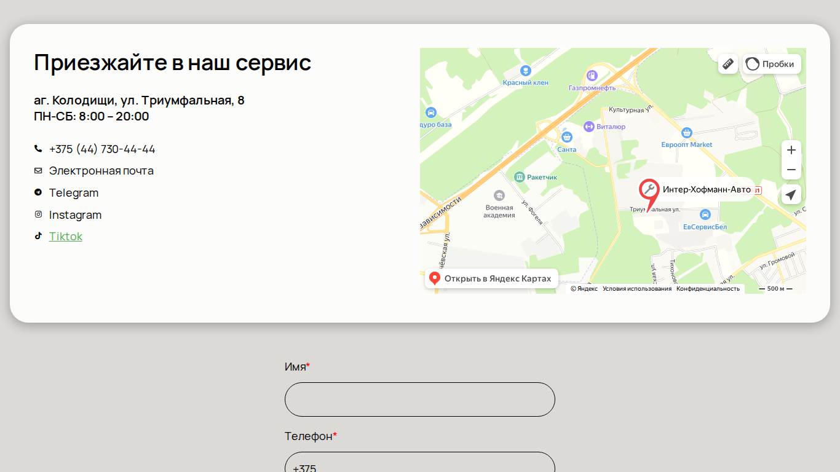The height and width of the screenshot is (472, 840).
Task: Click the Яндекс copyright label
Action: (x=584, y=289)
